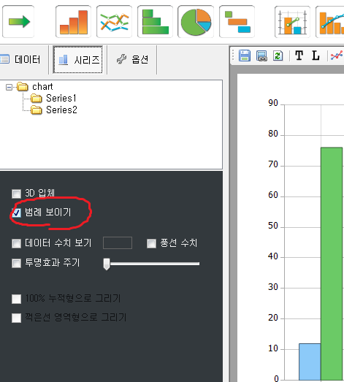Select the chart folder in tree
Image resolution: width=344 pixels, height=382 pixels.
pos(35,86)
